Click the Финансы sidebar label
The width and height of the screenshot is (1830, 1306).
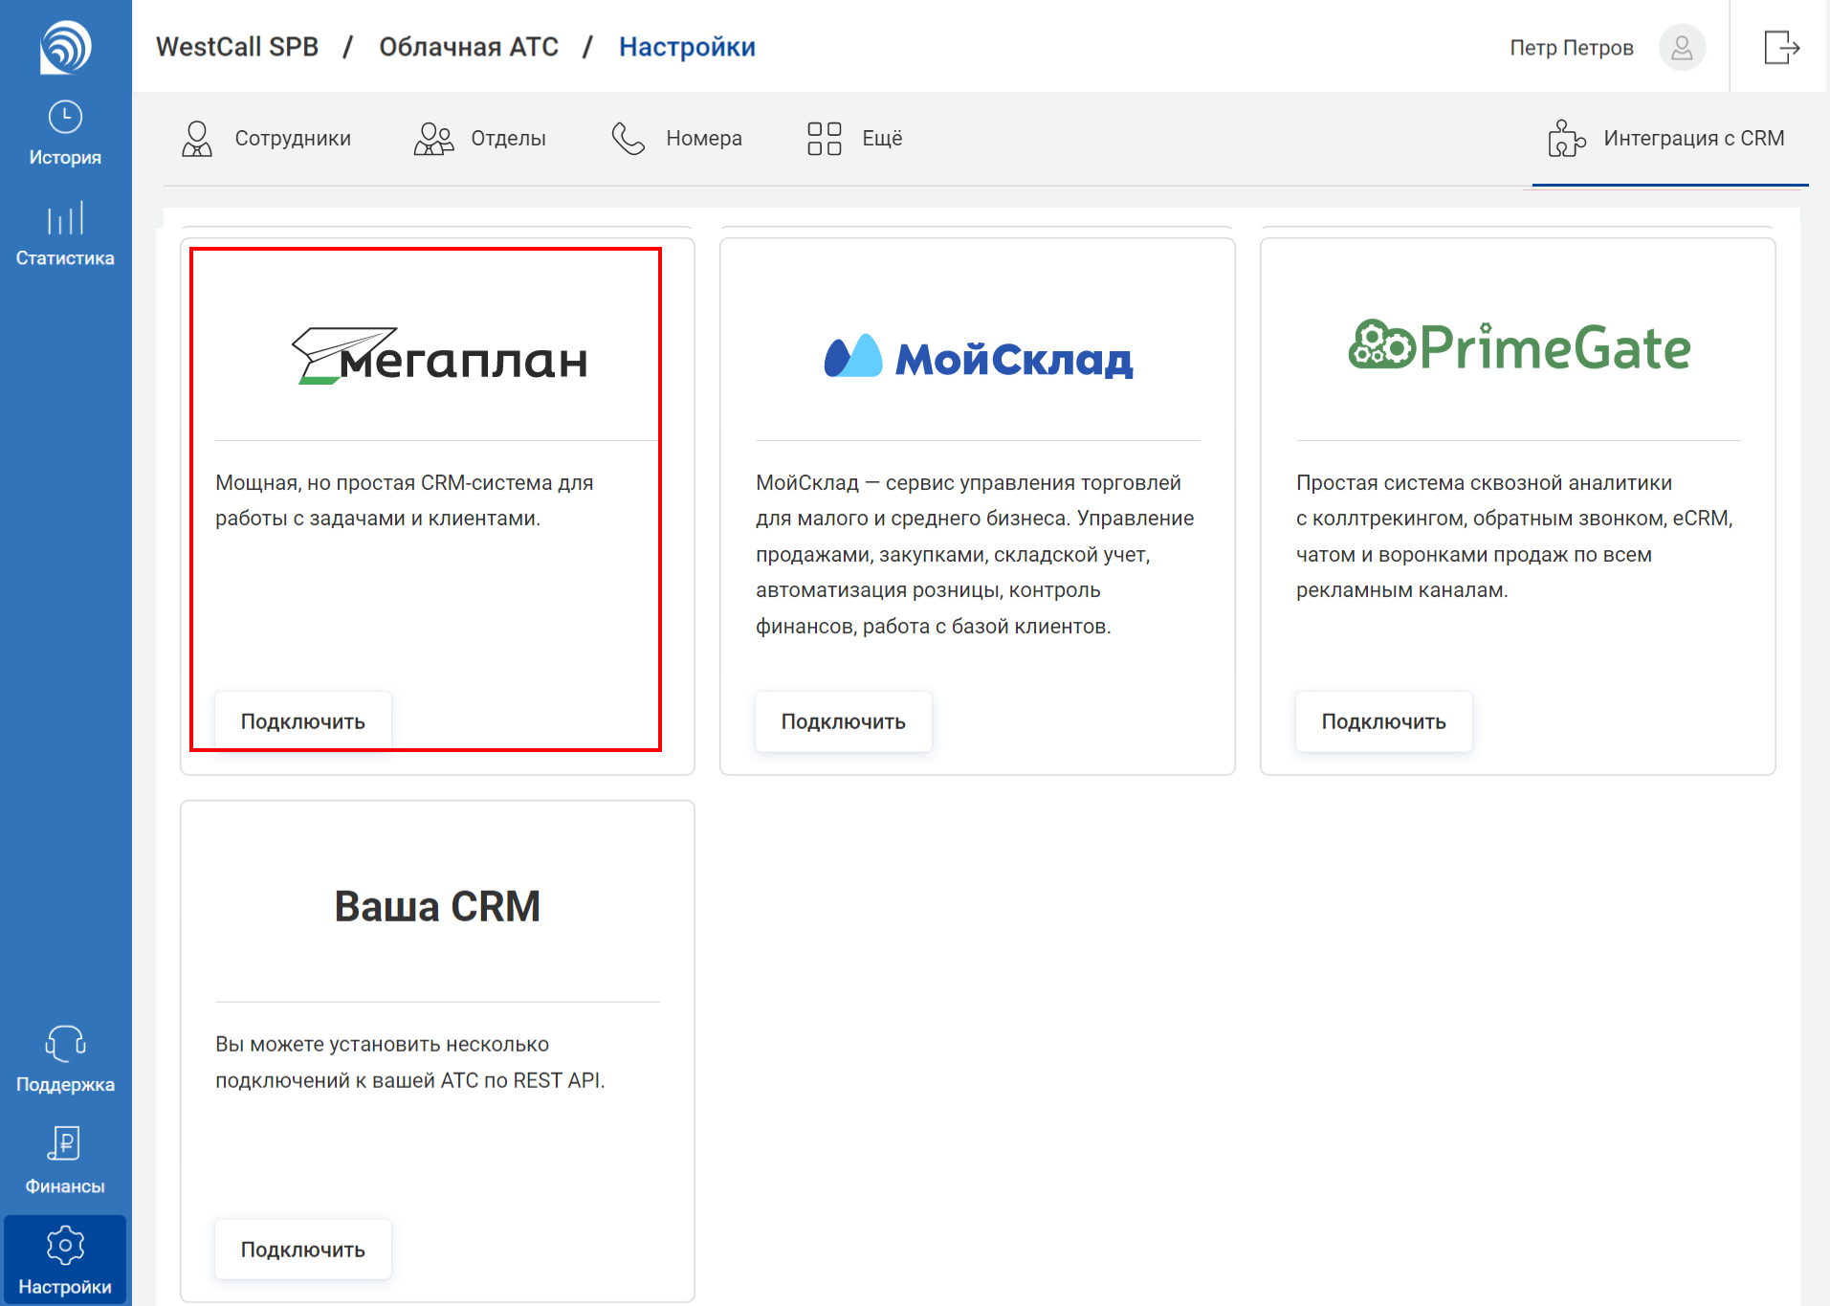pos(65,1186)
